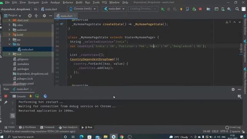Open the Build menu

79,2
